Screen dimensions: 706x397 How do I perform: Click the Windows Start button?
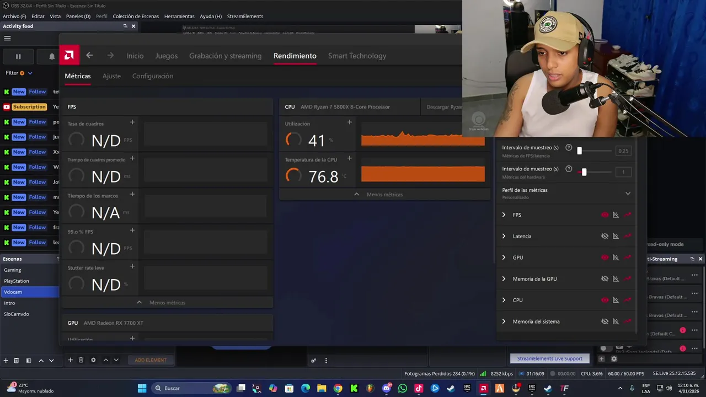142,388
